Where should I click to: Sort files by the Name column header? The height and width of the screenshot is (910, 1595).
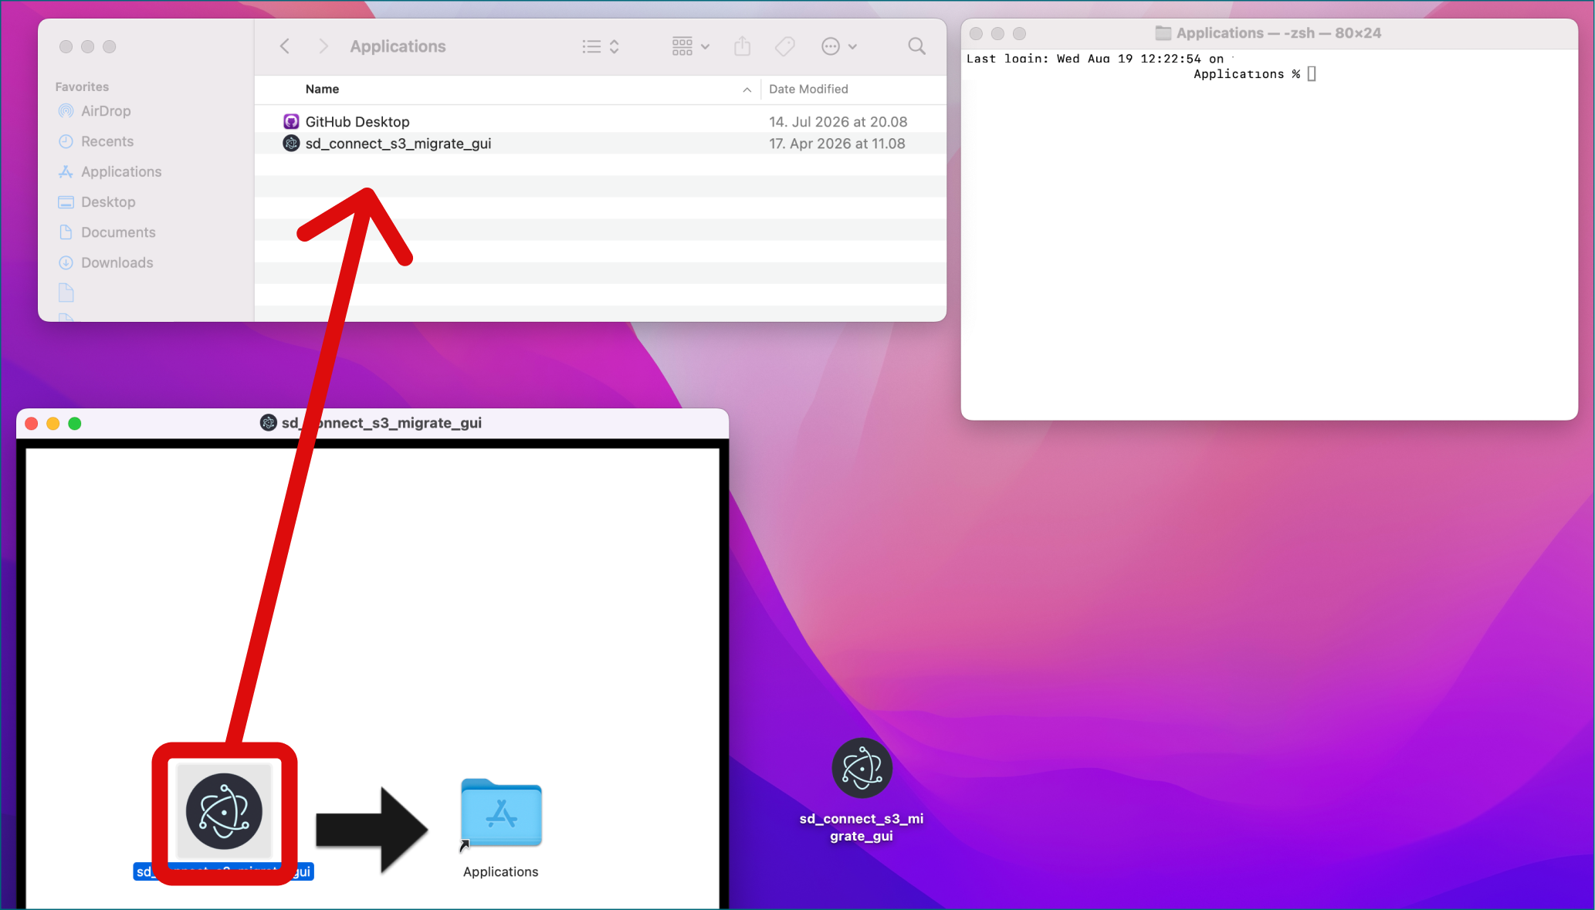pyautogui.click(x=322, y=89)
